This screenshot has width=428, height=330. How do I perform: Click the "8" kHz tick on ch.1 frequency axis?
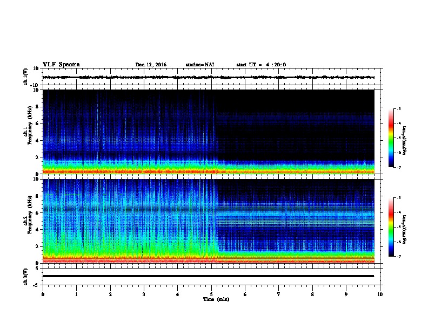pos(37,107)
